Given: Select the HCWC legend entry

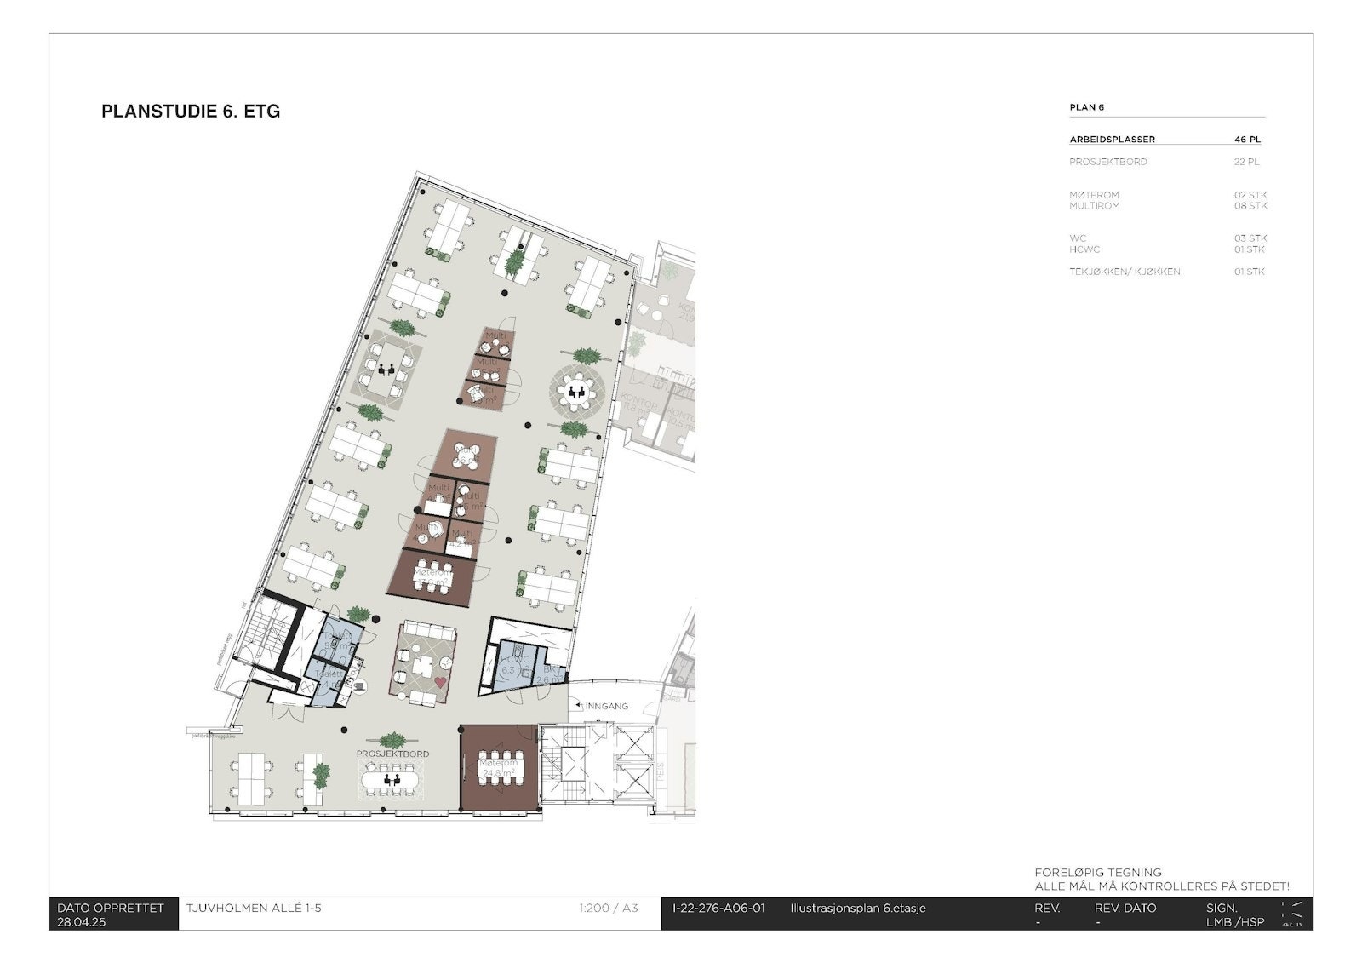Looking at the screenshot, I should [x=1084, y=249].
